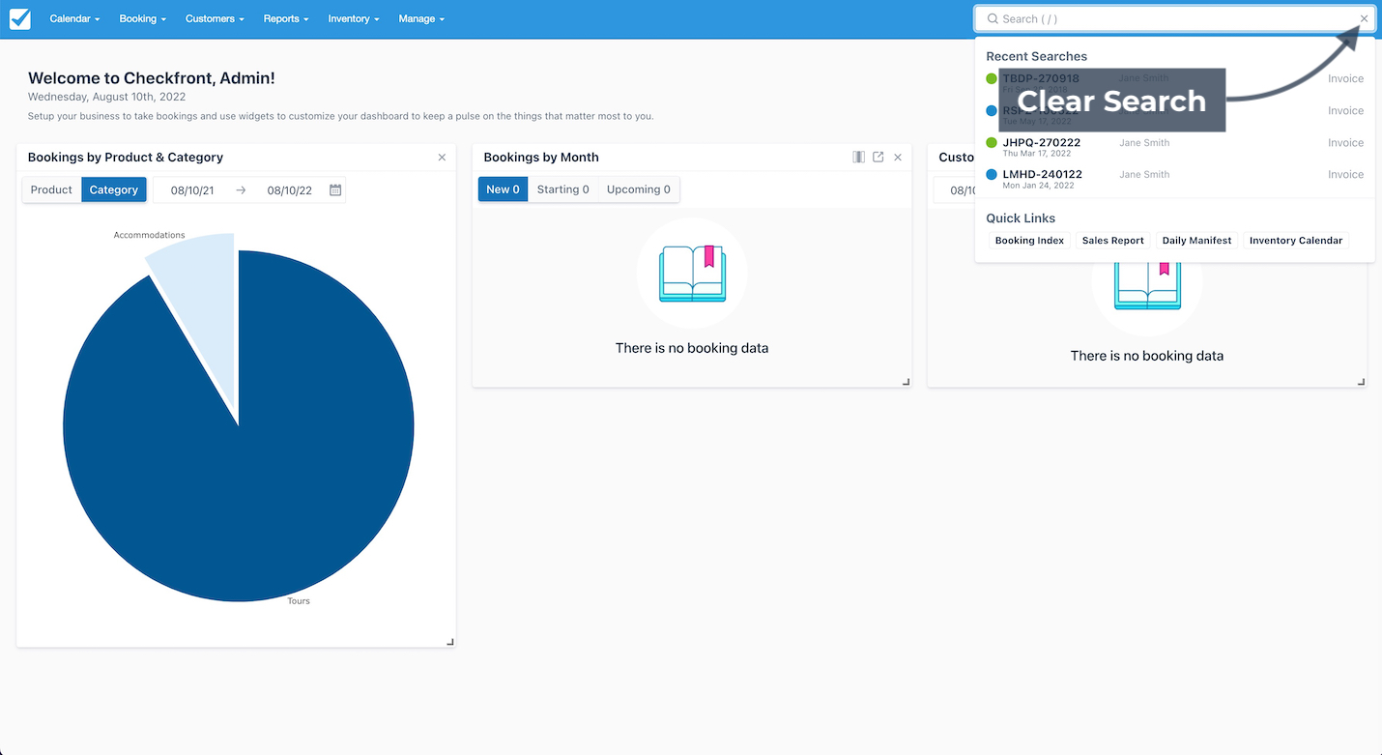The image size is (1382, 755).
Task: Open Invoice for booking LMHD-240122
Action: click(1345, 174)
